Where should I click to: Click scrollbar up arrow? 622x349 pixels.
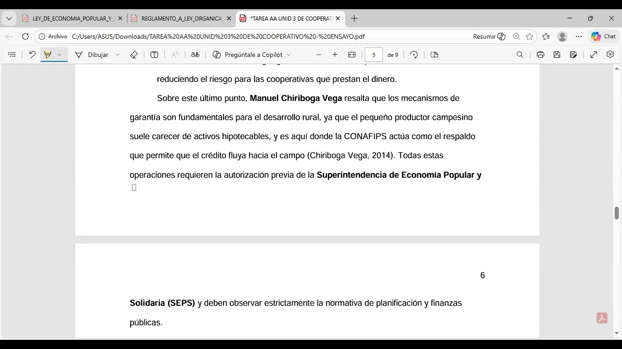click(617, 68)
